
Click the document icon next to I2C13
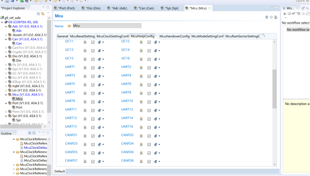[85, 51]
